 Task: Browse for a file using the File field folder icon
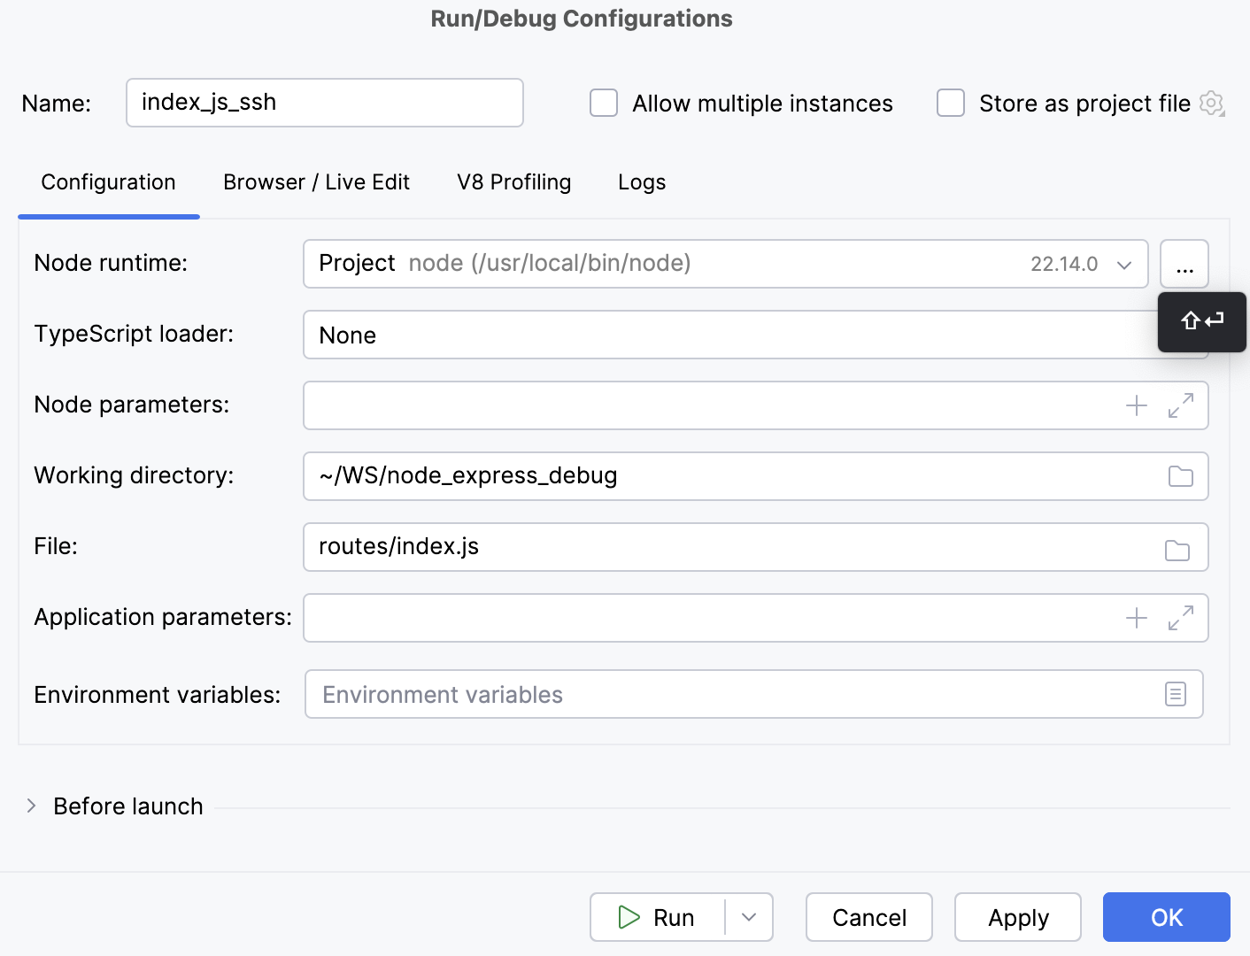[x=1177, y=549]
